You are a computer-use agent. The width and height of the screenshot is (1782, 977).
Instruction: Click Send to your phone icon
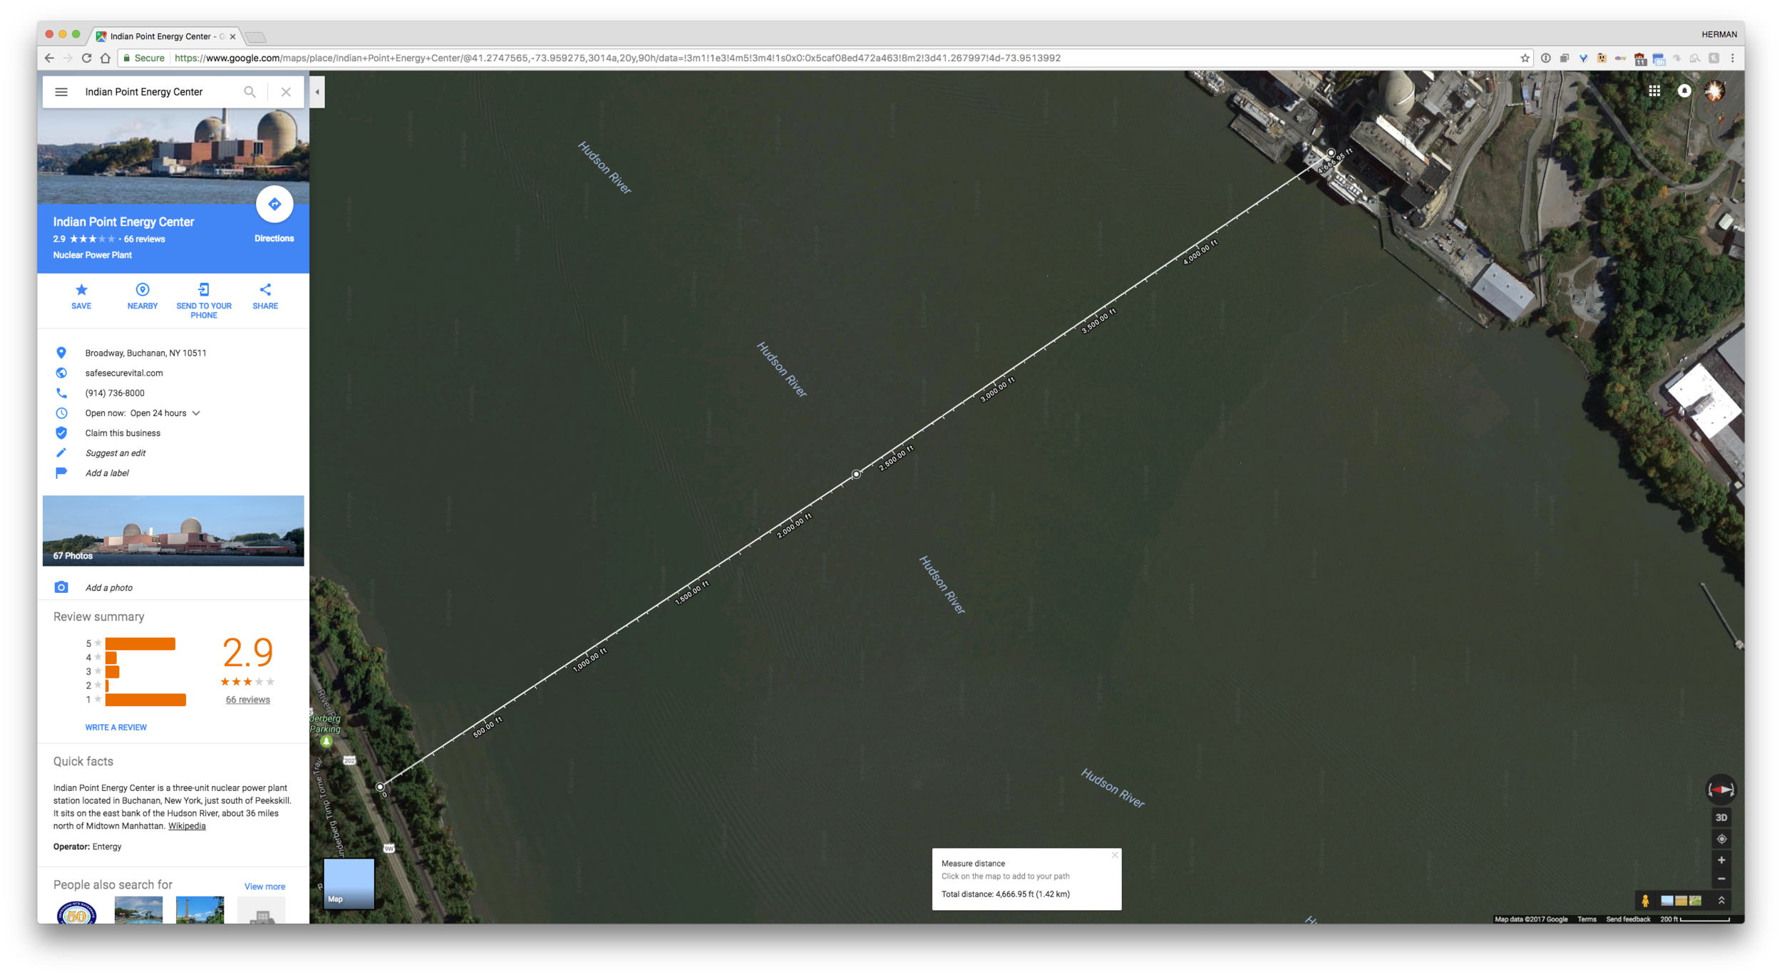(x=204, y=289)
